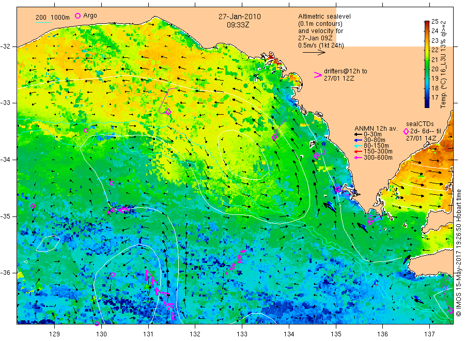Click the 1000m depth contour legend label
Image resolution: width=465 pixels, height=341 pixels.
pos(60,18)
